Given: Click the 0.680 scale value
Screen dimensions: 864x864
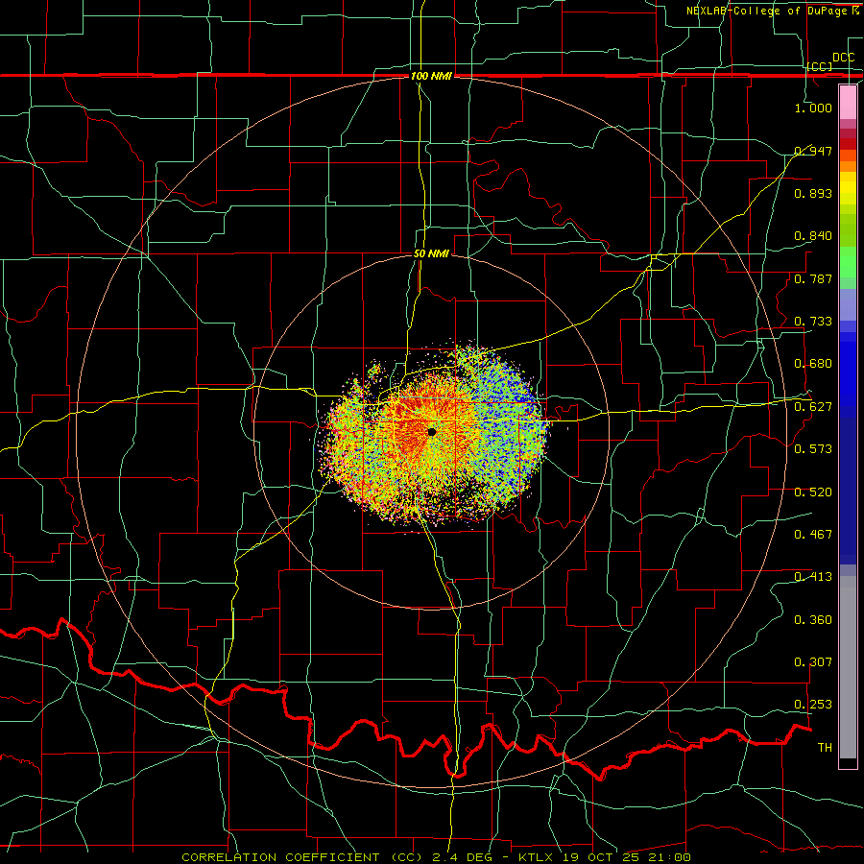Looking at the screenshot, I should (813, 364).
